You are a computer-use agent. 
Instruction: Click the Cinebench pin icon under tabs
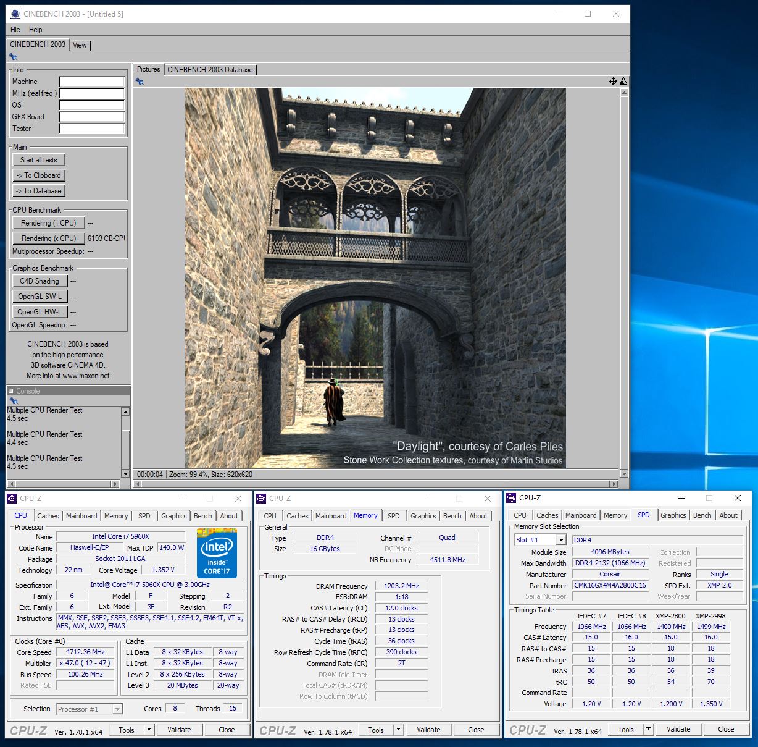[13, 56]
